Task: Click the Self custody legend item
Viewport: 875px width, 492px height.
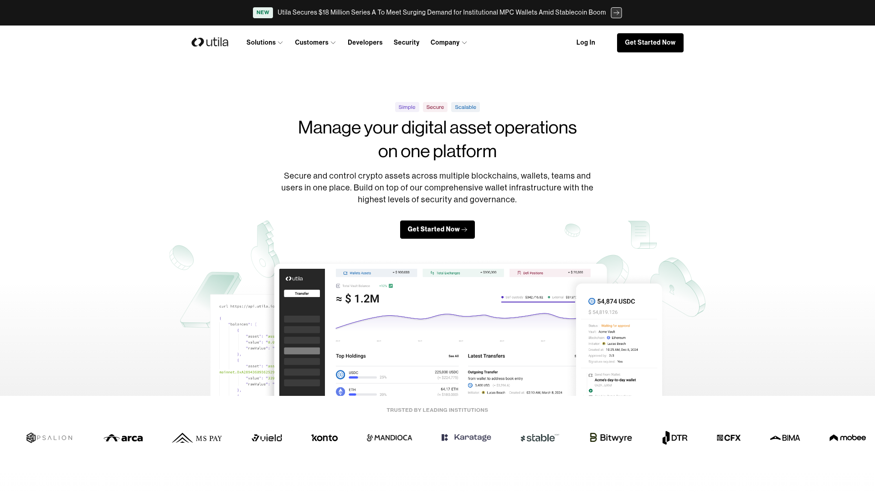Action: pyautogui.click(x=522, y=297)
